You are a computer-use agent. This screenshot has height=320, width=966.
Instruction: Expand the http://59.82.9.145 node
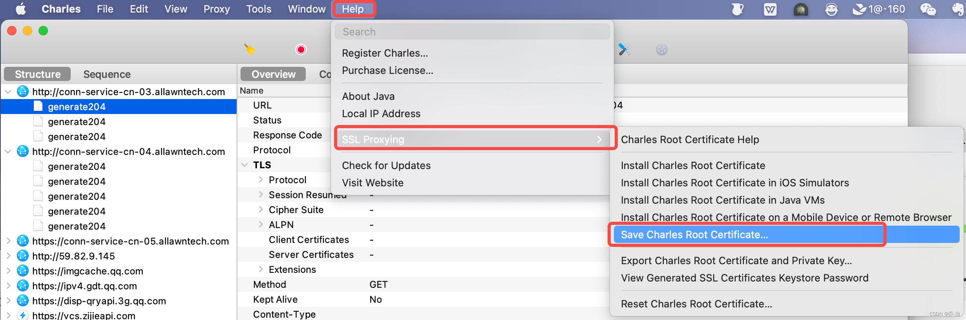(x=8, y=256)
